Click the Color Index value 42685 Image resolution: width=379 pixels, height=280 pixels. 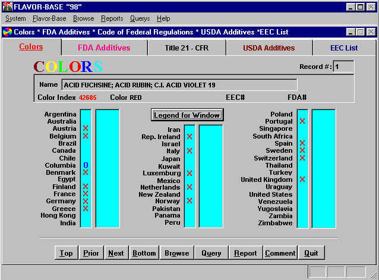click(87, 97)
